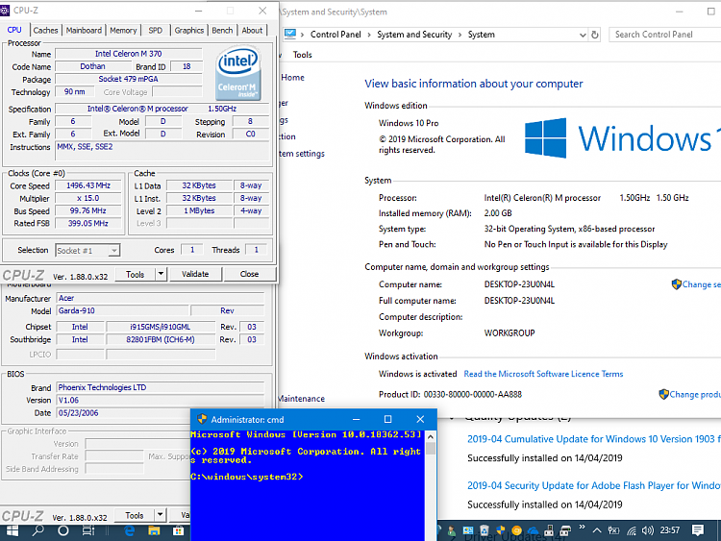
Task: Click the Search Control Panel field
Action: tap(664, 35)
